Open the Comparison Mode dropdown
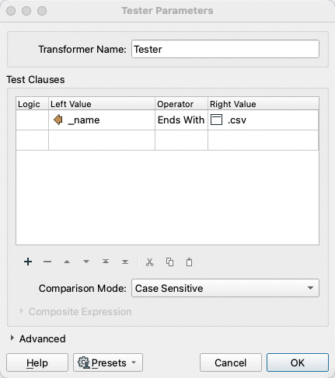The height and width of the screenshot is (378, 335). pyautogui.click(x=225, y=288)
